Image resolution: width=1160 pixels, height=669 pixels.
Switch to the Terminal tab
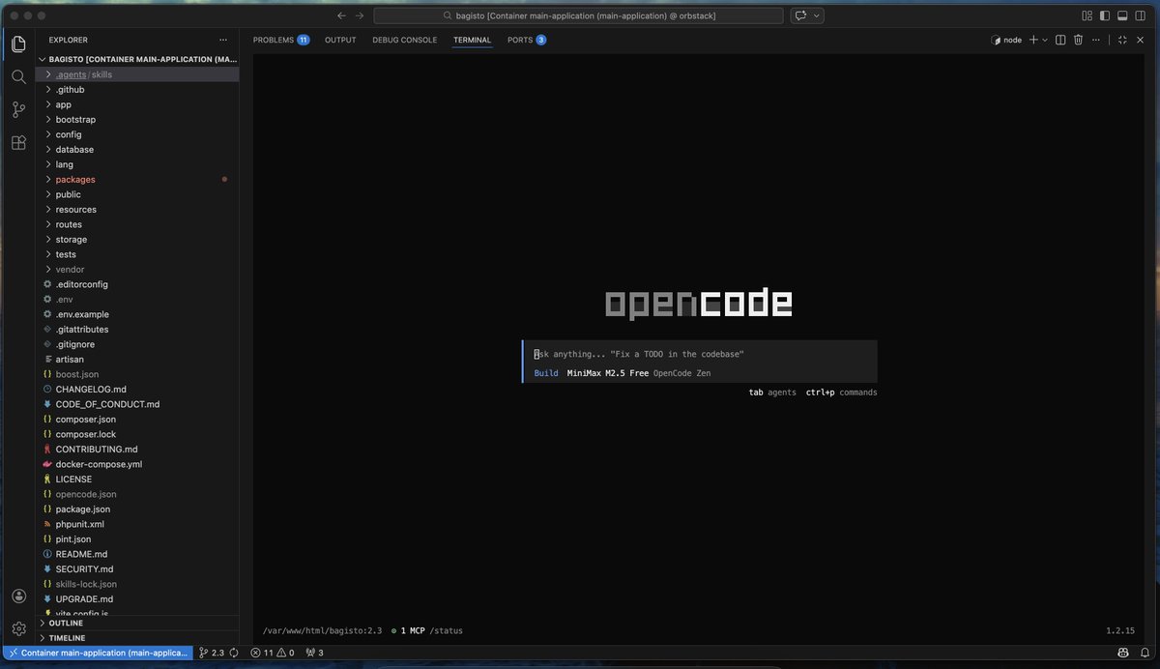(x=473, y=40)
